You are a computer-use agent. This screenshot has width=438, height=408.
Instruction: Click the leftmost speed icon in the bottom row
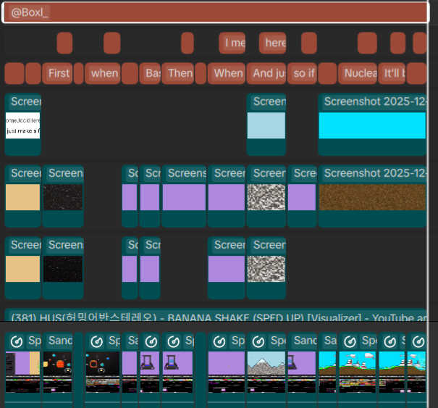click(x=16, y=341)
